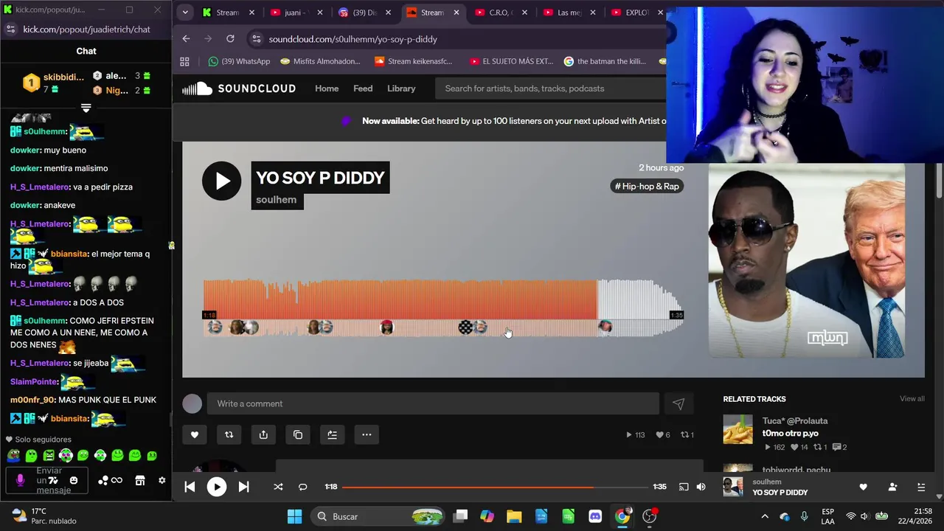The image size is (944, 531).
Task: Reload the SoundCloud page
Action: [230, 39]
